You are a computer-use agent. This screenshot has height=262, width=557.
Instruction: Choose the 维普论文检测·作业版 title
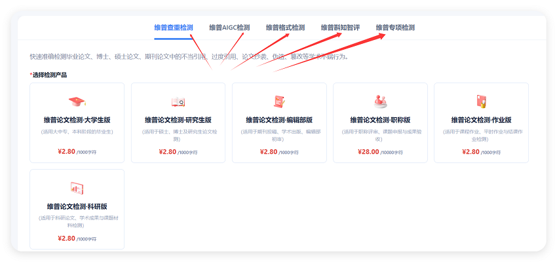[x=482, y=120]
